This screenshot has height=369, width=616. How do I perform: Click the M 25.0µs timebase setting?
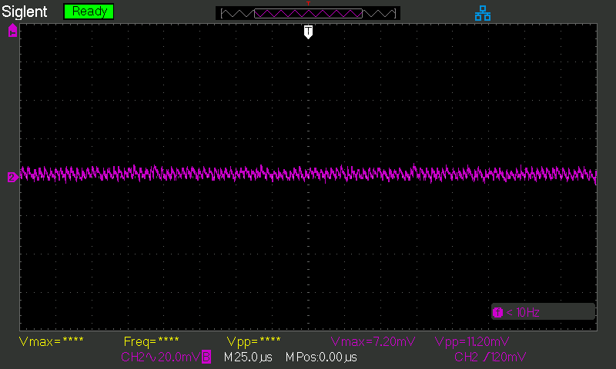(248, 357)
